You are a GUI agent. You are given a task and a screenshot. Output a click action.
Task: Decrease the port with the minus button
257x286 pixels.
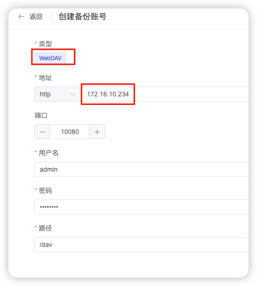pos(42,132)
